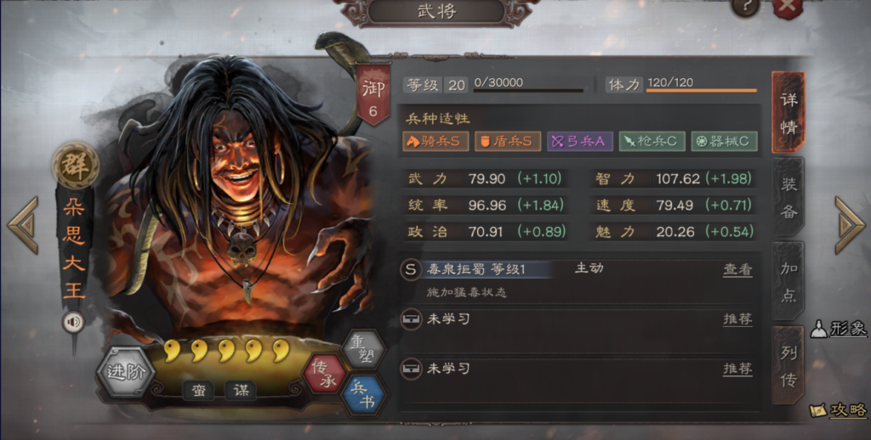The image size is (871, 440).
Task: Click the red 御 6 banner badge
Action: click(373, 94)
